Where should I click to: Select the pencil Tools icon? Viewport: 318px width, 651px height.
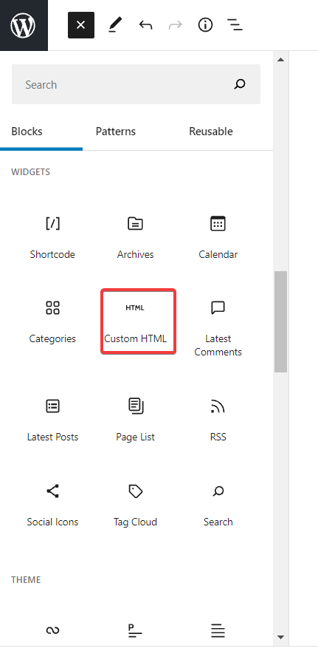coord(115,25)
